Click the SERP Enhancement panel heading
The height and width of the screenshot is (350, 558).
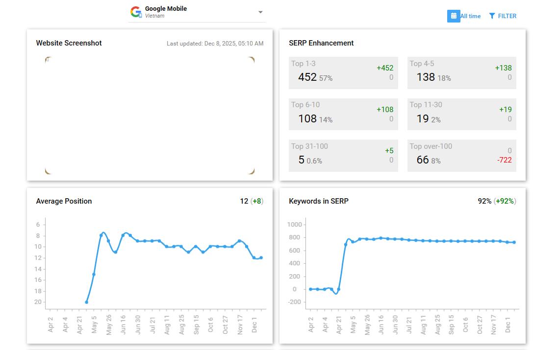pos(321,43)
